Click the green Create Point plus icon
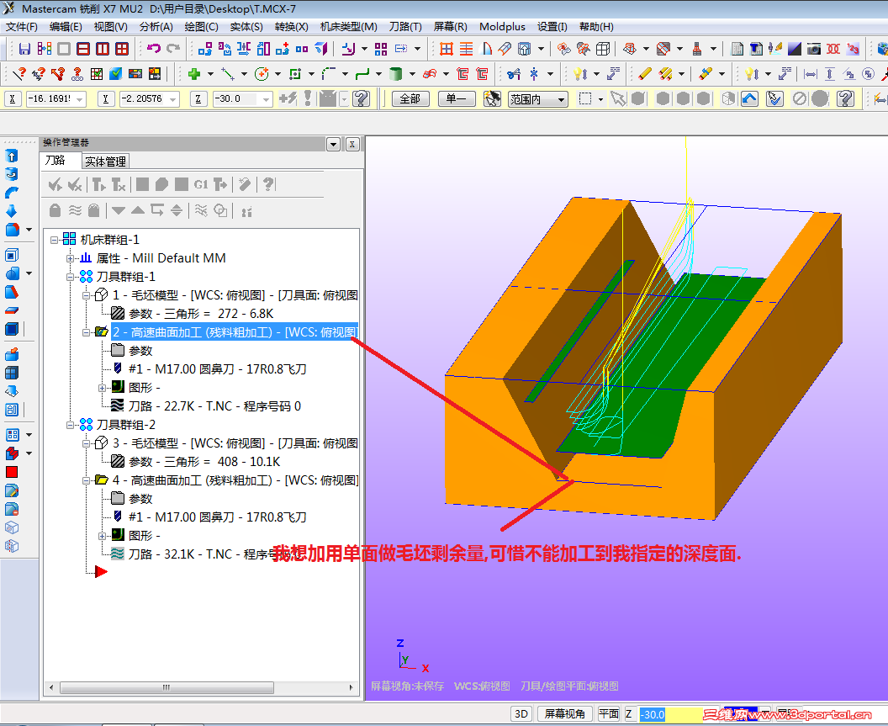Image resolution: width=888 pixels, height=726 pixels. coord(194,74)
